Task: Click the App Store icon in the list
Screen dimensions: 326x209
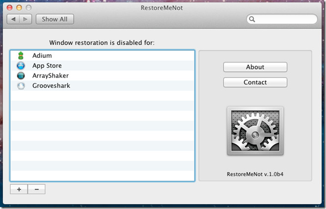Action: (21, 66)
